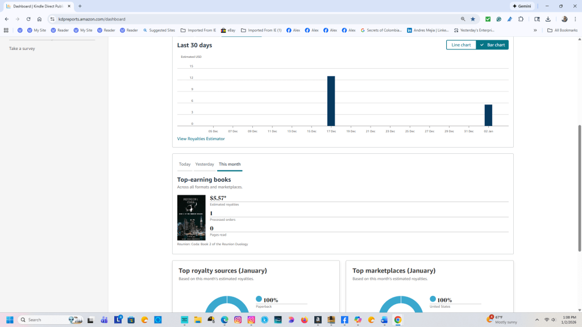Click the Gemini button in Chrome
This screenshot has width=582, height=327.
click(x=522, y=6)
